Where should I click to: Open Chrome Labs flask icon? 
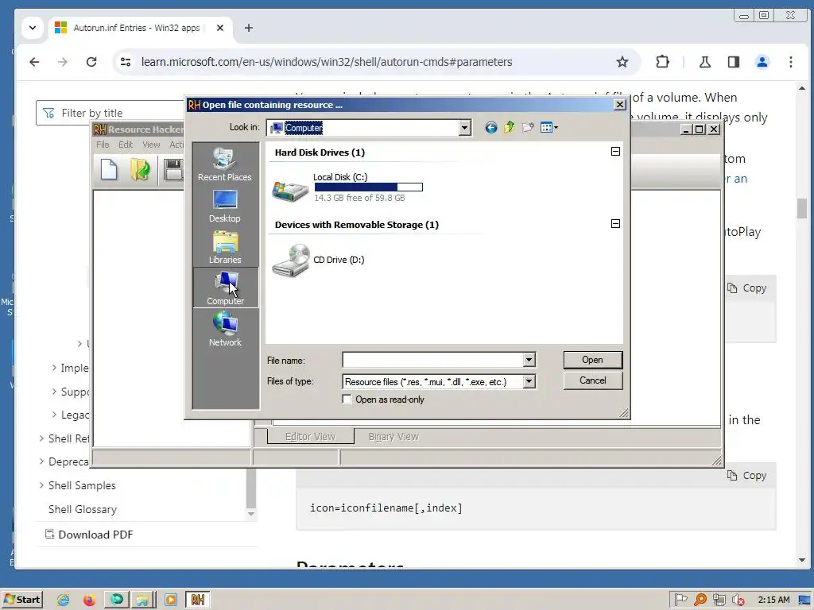pyautogui.click(x=704, y=62)
